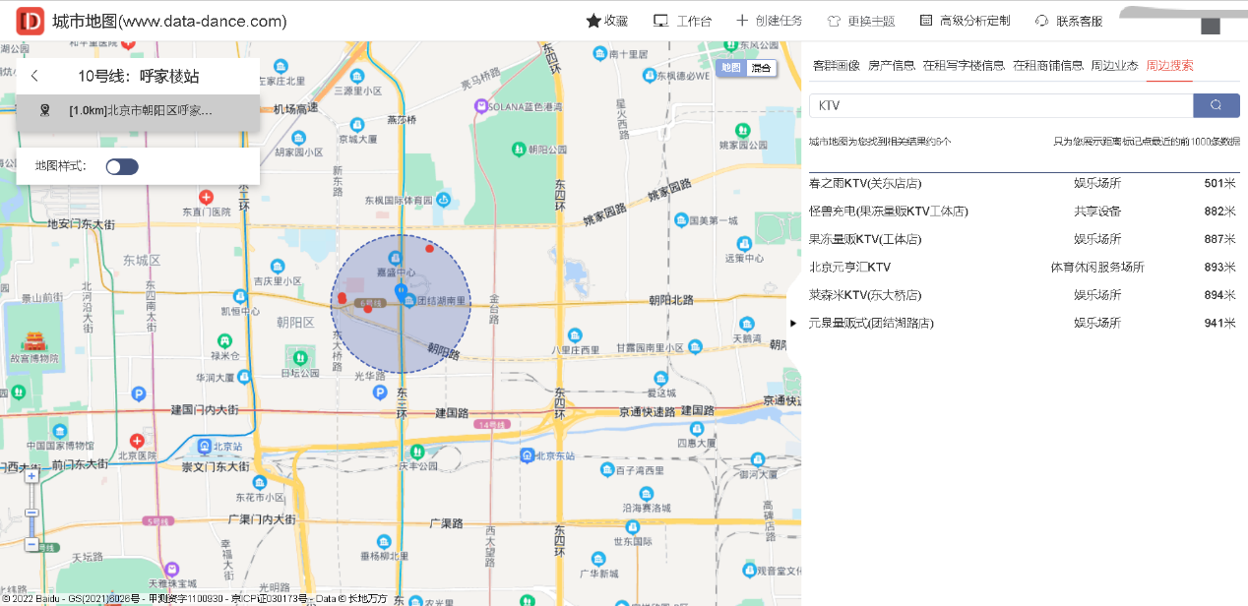Image resolution: width=1248 pixels, height=606 pixels.
Task: Switch map to 混合 hybrid mode
Action: [761, 68]
